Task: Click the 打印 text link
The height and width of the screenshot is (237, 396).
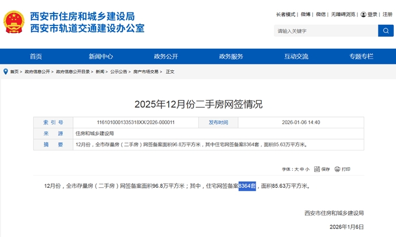Action: [x=346, y=169]
